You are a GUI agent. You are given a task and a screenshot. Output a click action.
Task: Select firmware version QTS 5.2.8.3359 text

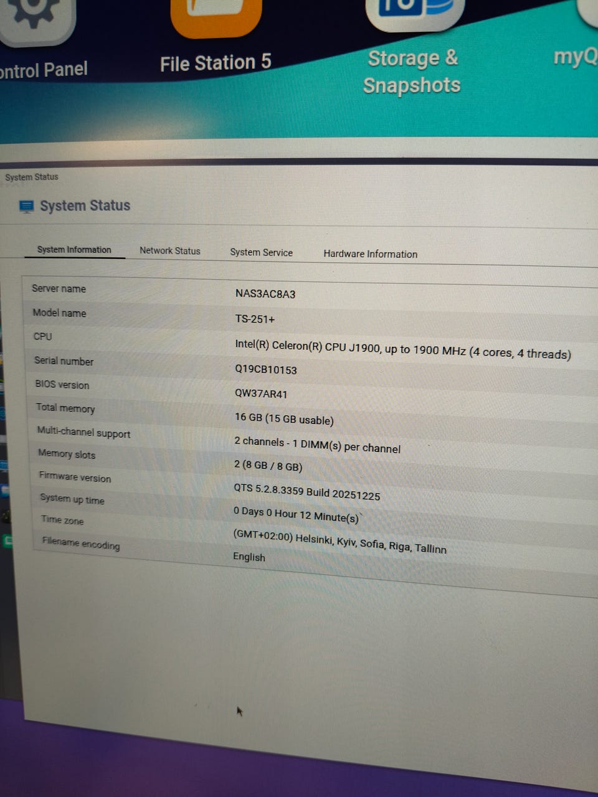[x=306, y=492]
